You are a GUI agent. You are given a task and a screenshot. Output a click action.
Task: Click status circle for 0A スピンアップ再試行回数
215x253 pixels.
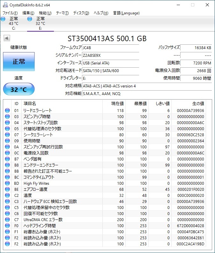7,147
